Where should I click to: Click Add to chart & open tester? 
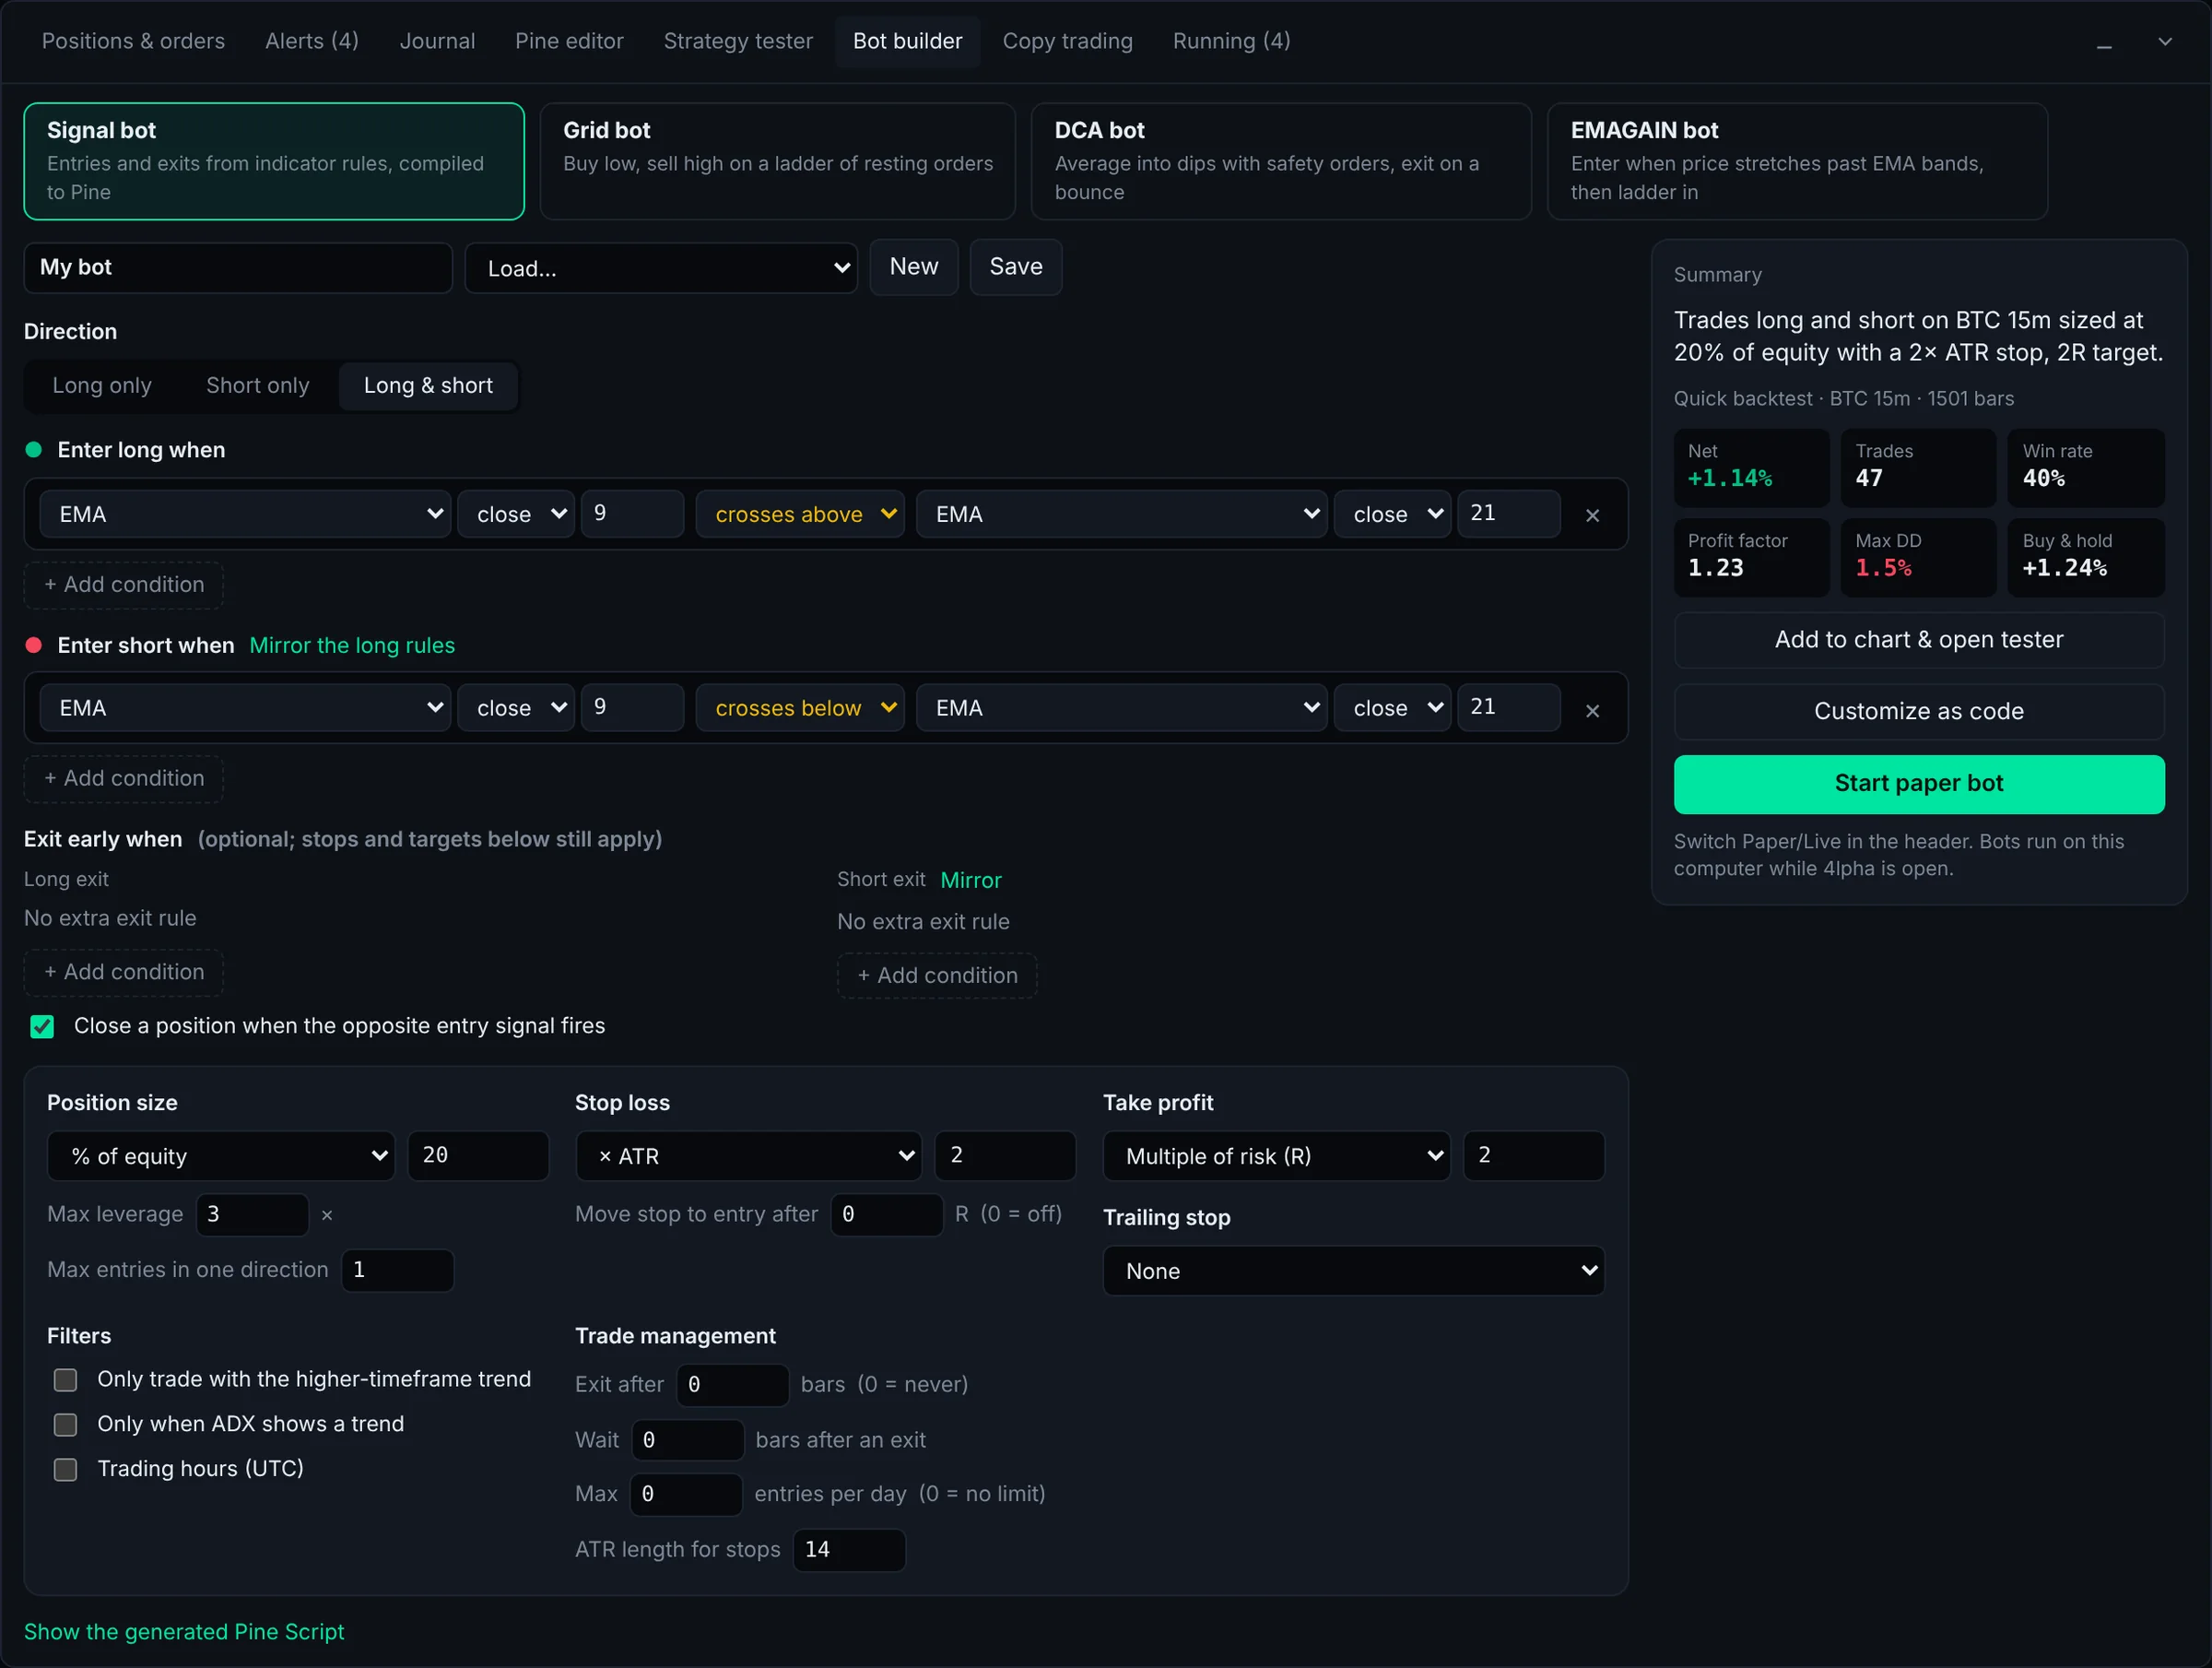pyautogui.click(x=1918, y=641)
